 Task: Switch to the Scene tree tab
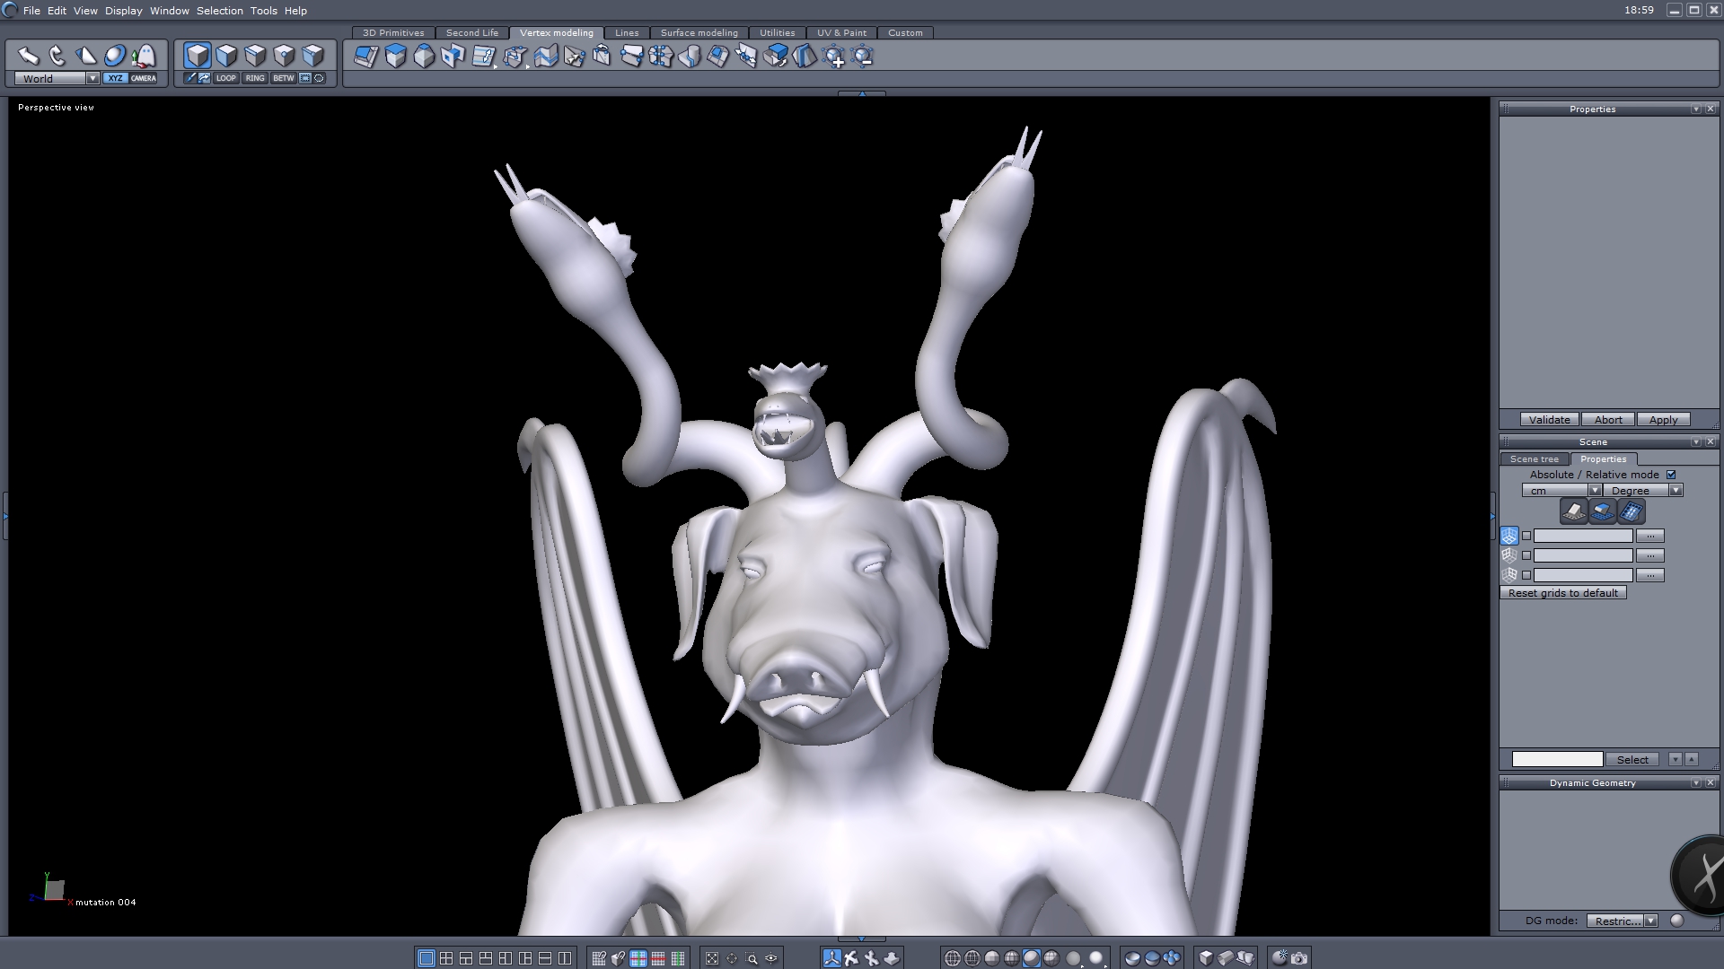pyautogui.click(x=1534, y=458)
